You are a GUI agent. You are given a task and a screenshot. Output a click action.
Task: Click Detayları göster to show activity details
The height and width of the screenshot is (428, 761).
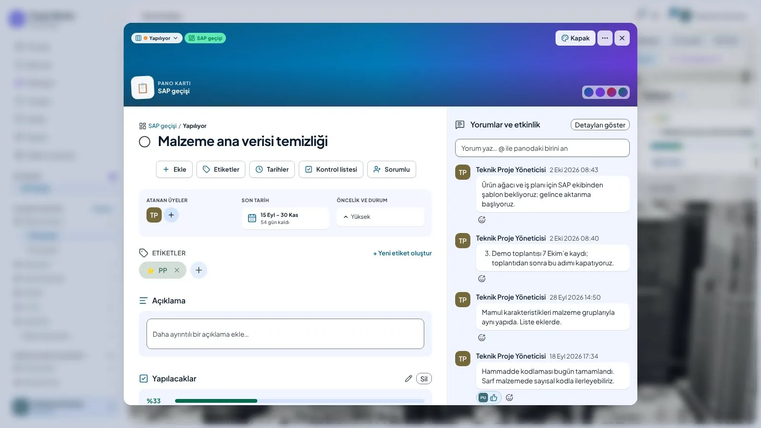[x=600, y=125]
